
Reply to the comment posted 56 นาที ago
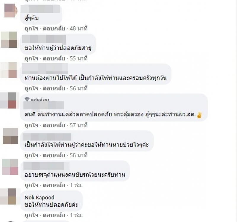pos(54,88)
